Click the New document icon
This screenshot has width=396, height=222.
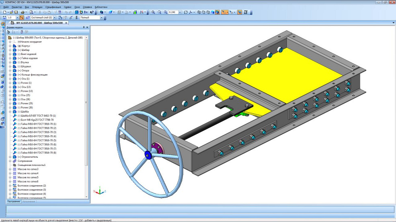4,12
